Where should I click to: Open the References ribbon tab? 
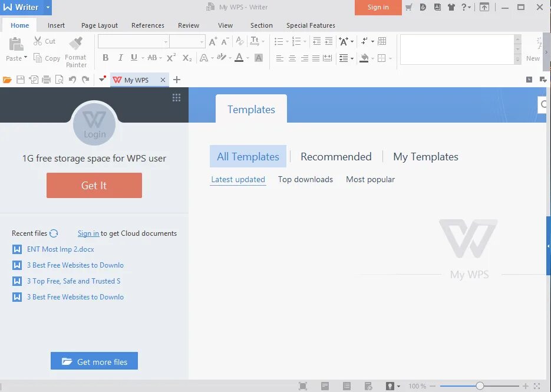coord(148,25)
